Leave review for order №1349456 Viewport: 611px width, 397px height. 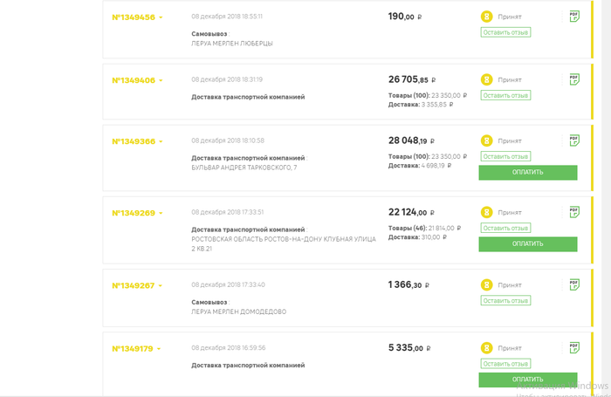[x=505, y=32]
